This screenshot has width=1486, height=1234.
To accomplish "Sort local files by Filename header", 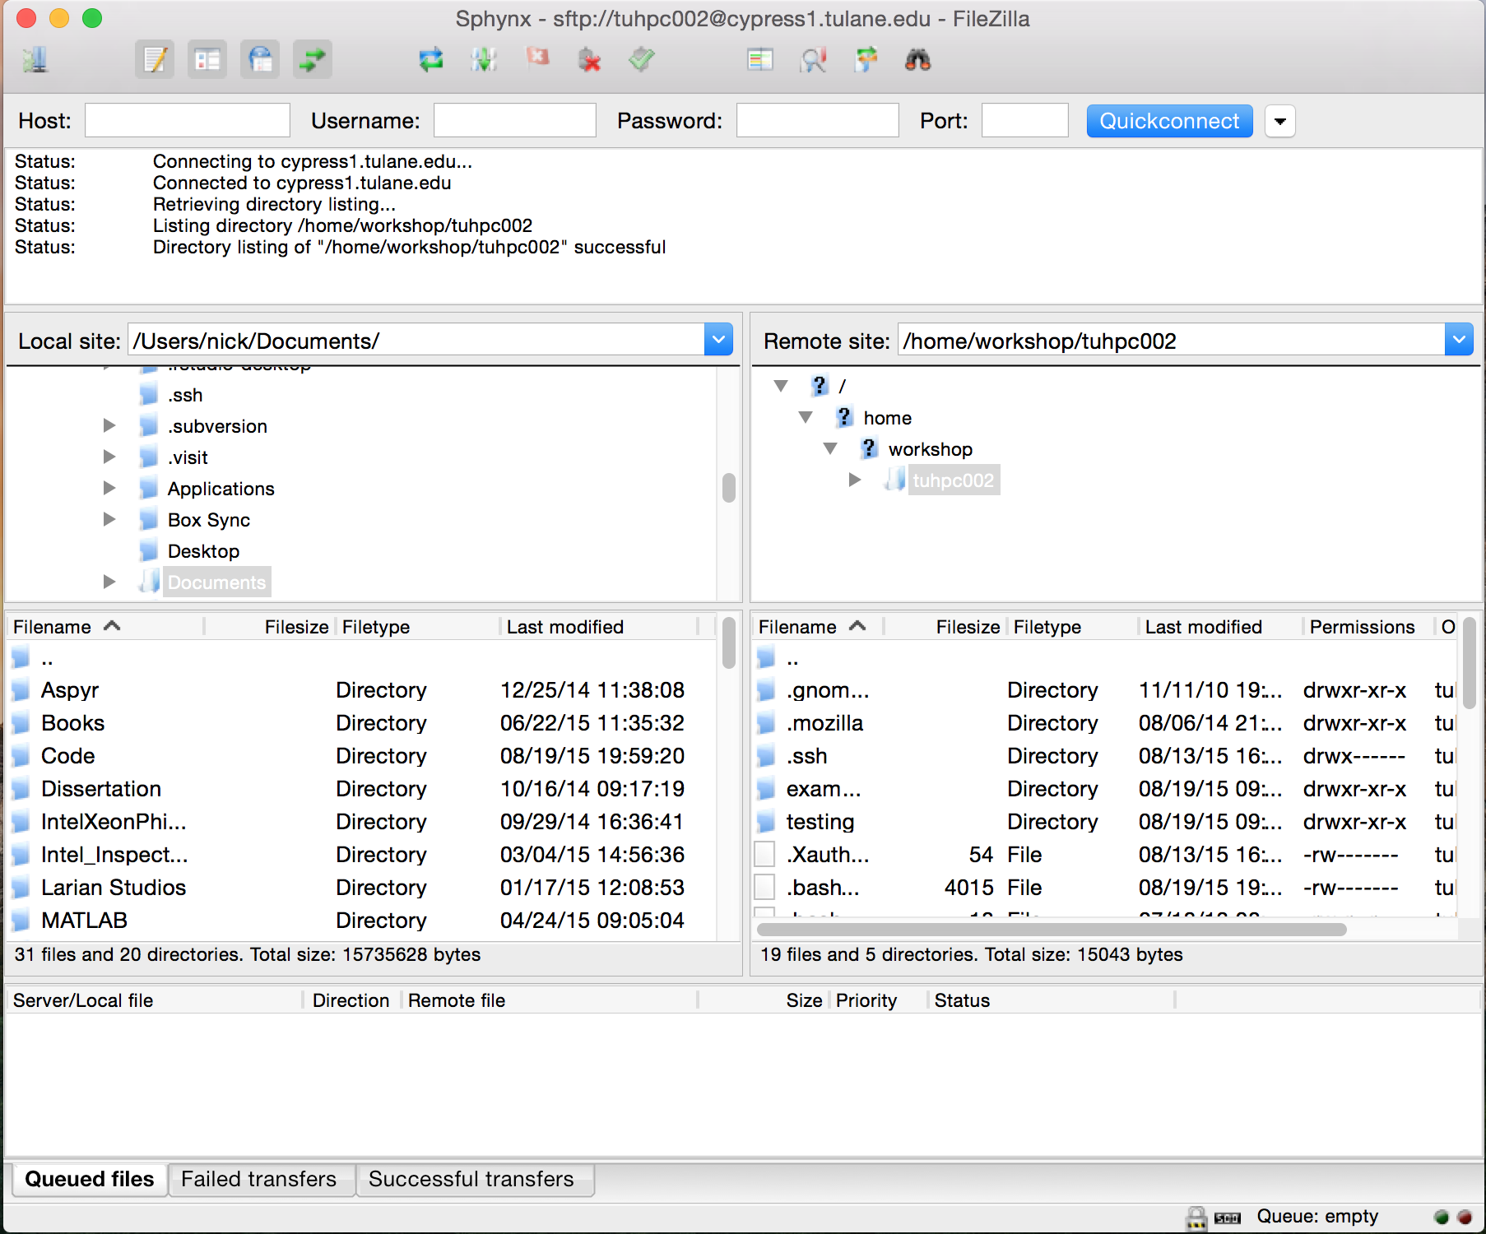I will tap(104, 627).
